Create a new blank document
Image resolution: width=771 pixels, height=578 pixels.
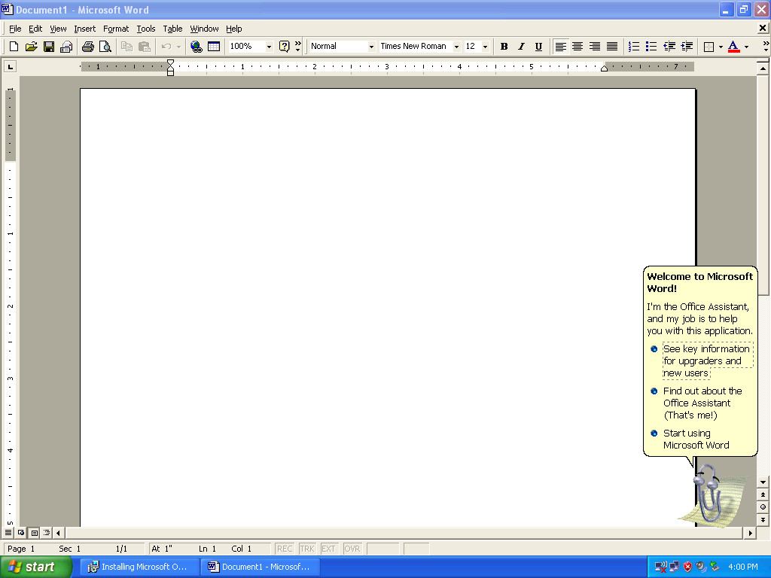(x=14, y=46)
